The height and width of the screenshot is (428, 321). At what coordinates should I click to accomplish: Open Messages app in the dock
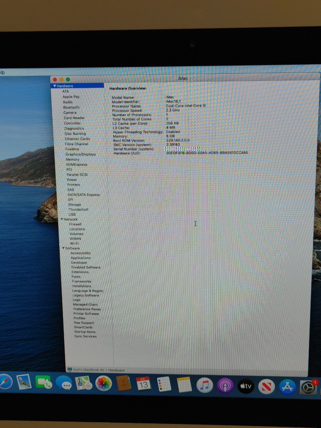(x=64, y=383)
